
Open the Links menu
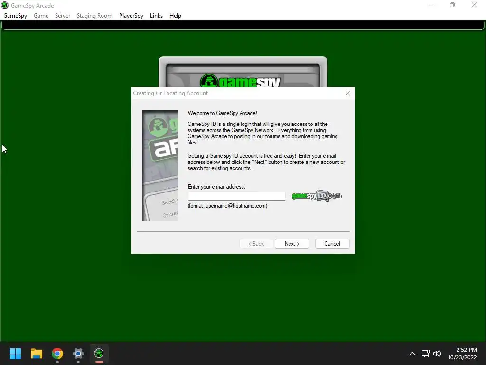click(x=156, y=16)
